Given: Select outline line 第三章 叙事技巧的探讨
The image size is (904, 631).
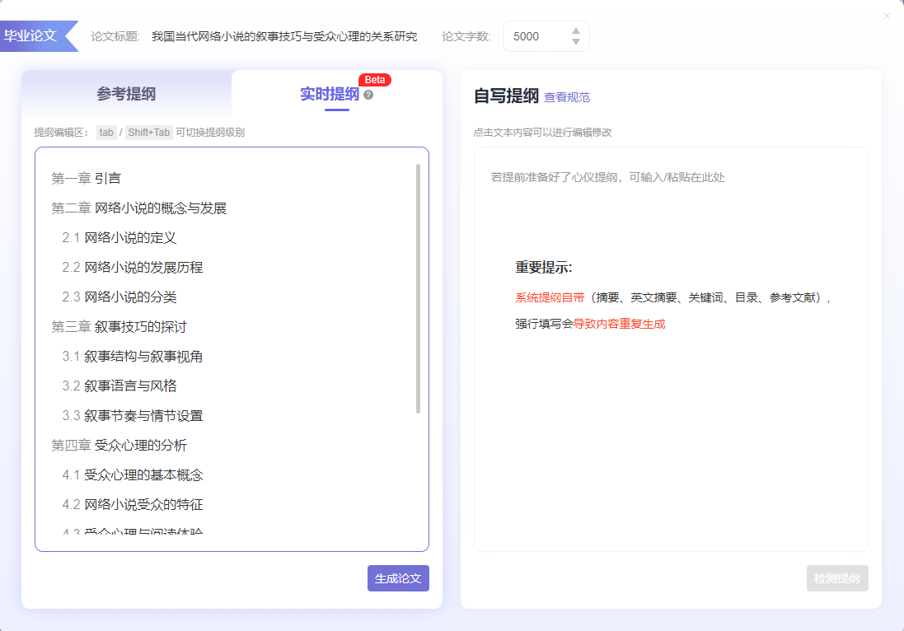Looking at the screenshot, I should 119,327.
